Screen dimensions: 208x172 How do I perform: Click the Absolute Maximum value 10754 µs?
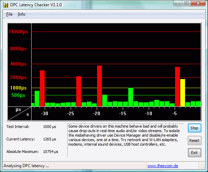pyautogui.click(x=50, y=152)
